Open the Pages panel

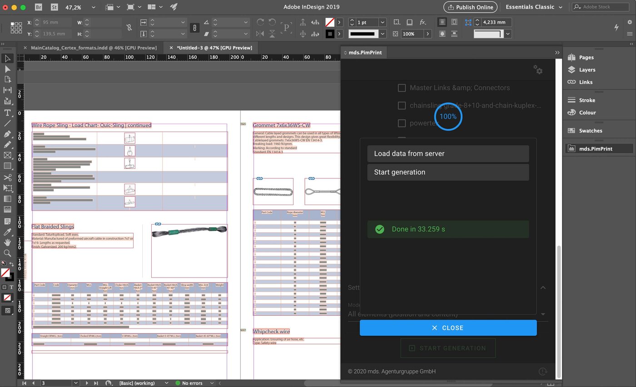[x=586, y=58]
